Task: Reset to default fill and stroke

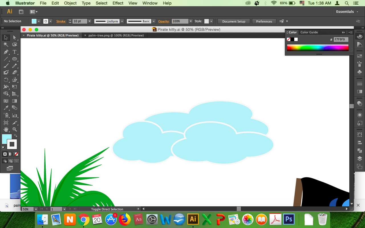Action: click(x=3, y=148)
